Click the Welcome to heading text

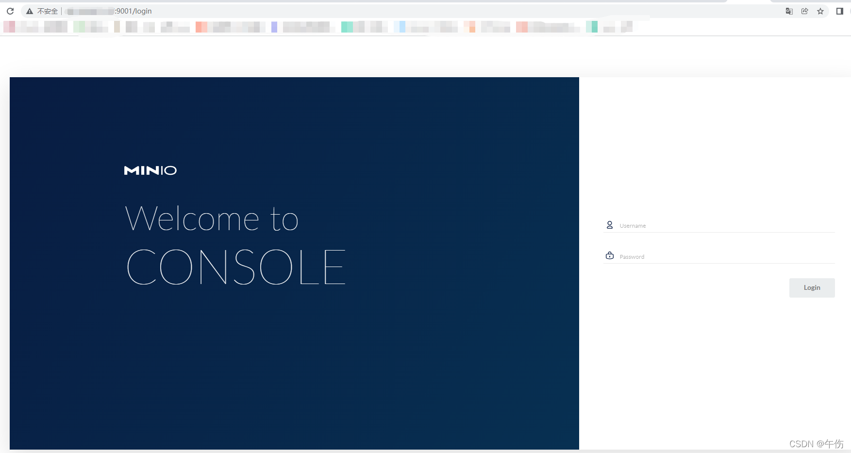point(212,218)
